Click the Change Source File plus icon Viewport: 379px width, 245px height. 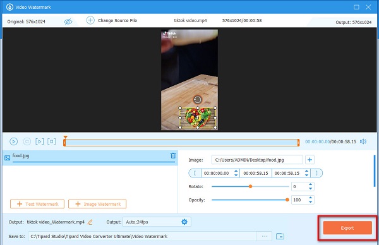tap(90, 20)
